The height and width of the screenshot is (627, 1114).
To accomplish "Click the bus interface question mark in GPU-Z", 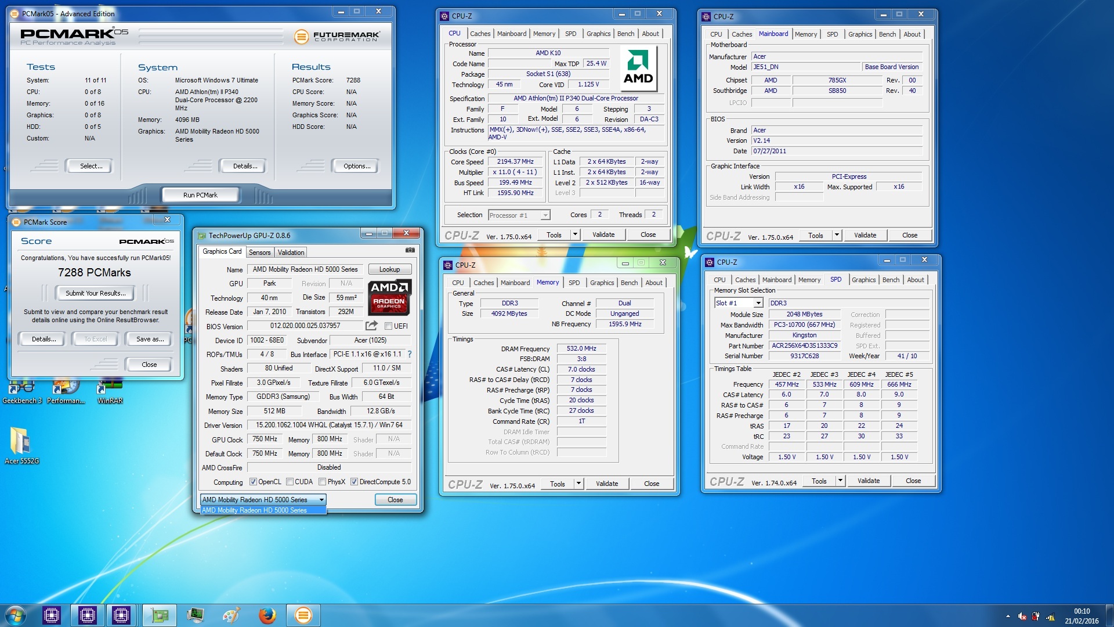I will click(410, 354).
